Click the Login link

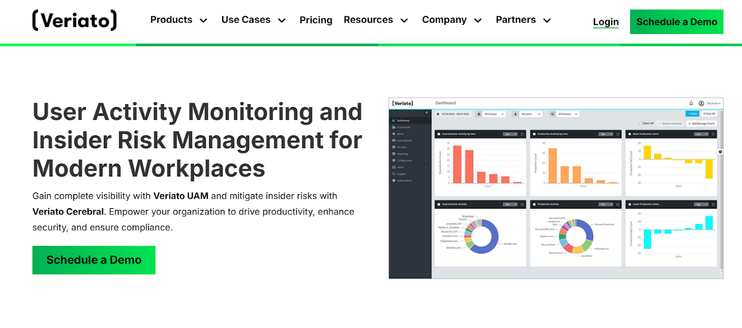pos(606,22)
